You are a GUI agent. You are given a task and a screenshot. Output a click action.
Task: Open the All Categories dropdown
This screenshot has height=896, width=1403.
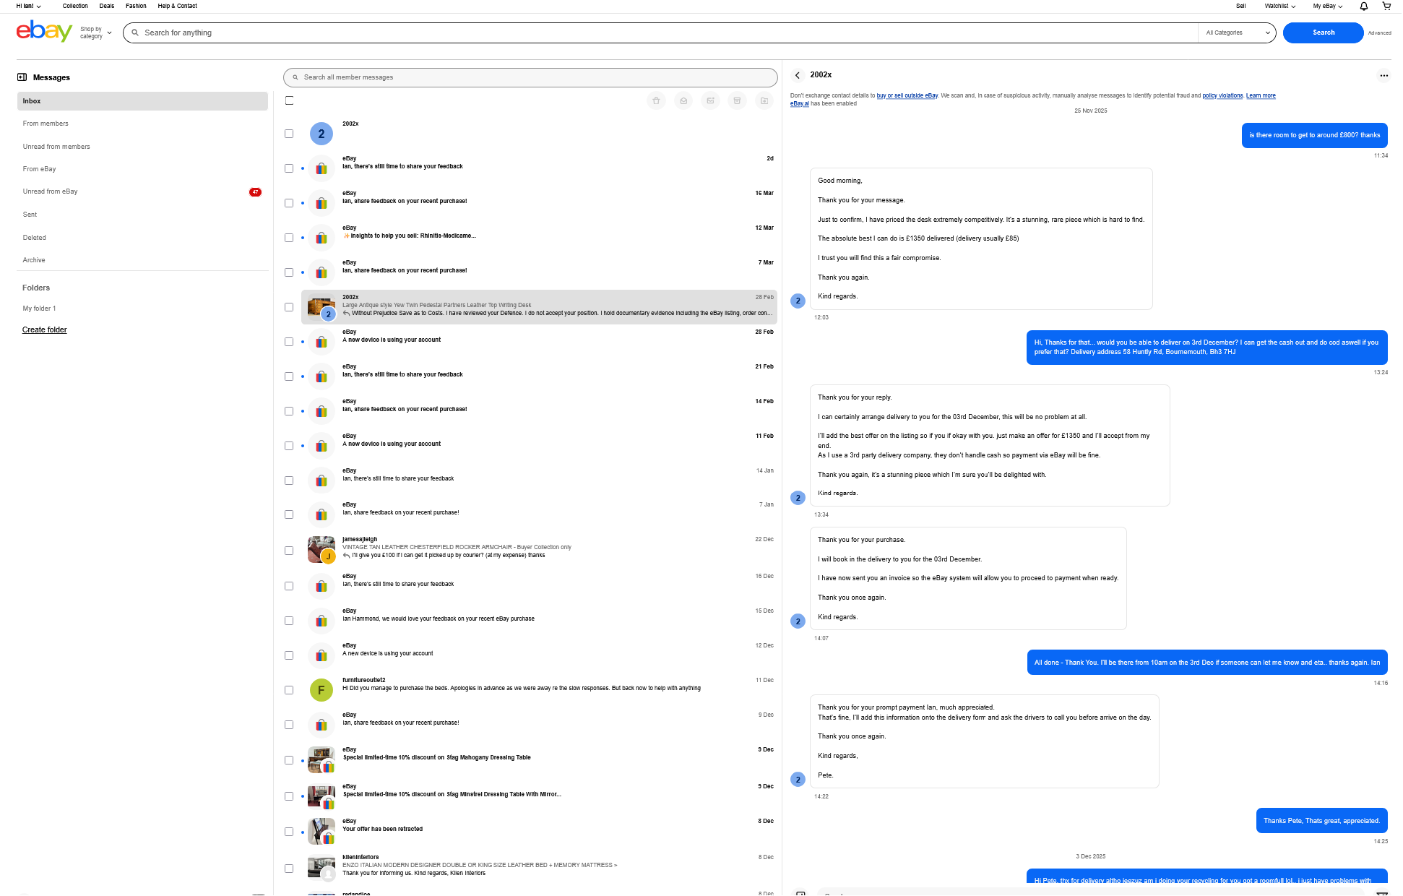pos(1238,33)
